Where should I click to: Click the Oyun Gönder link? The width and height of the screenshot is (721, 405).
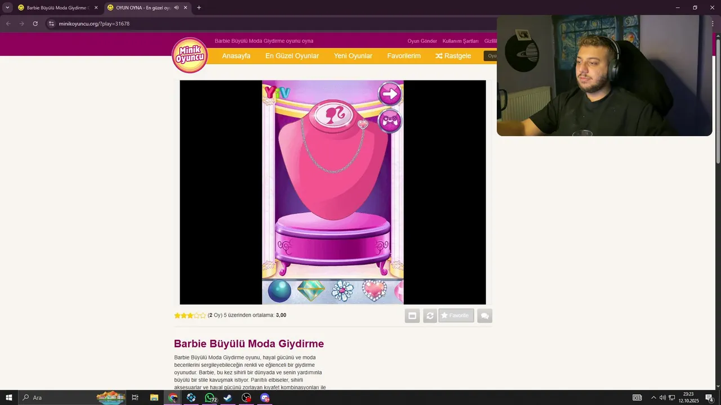pyautogui.click(x=422, y=41)
